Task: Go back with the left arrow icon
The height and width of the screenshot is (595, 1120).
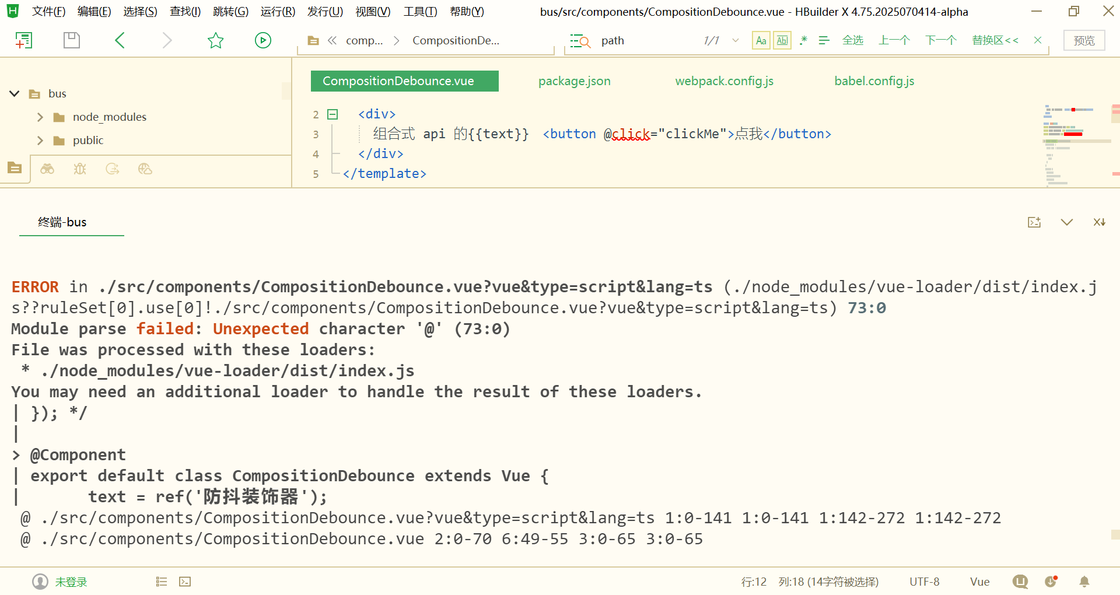Action: click(120, 40)
